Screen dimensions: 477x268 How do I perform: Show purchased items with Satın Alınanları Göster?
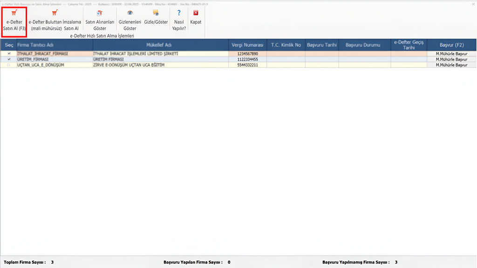tap(100, 20)
